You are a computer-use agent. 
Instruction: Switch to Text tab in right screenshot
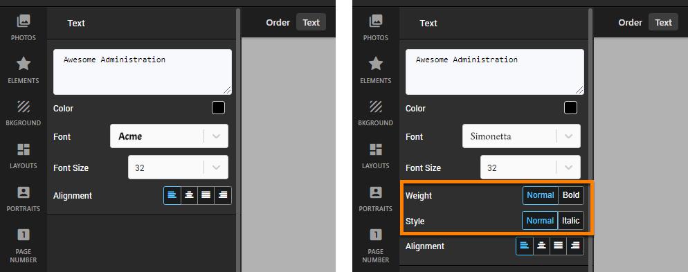663,22
